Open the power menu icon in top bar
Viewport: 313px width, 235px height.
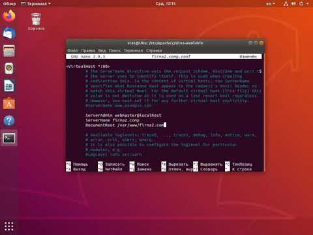pyautogui.click(x=301, y=4)
